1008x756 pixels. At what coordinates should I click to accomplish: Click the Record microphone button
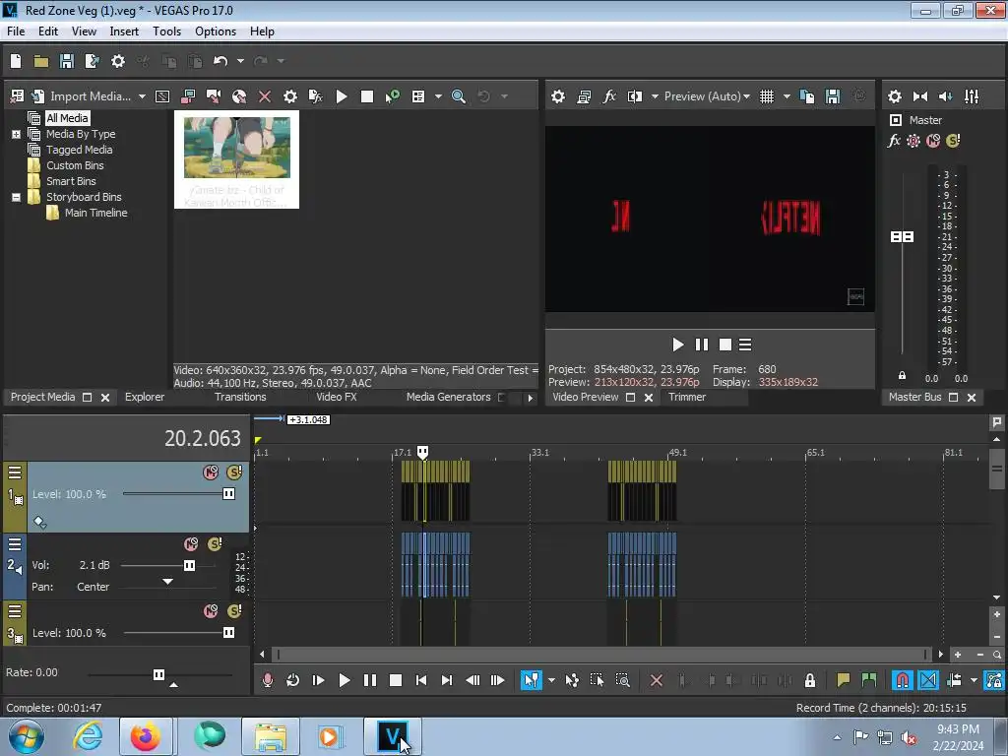[268, 680]
